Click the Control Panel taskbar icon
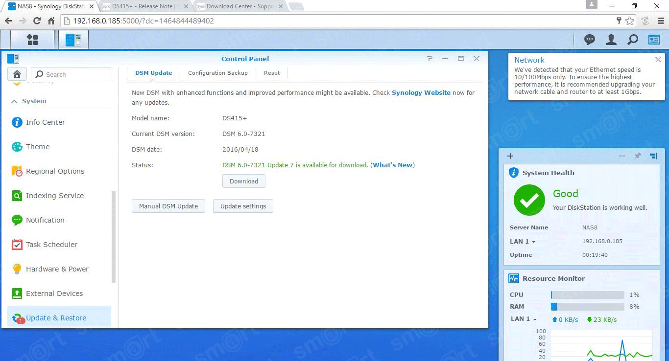669x361 pixels. click(x=73, y=40)
